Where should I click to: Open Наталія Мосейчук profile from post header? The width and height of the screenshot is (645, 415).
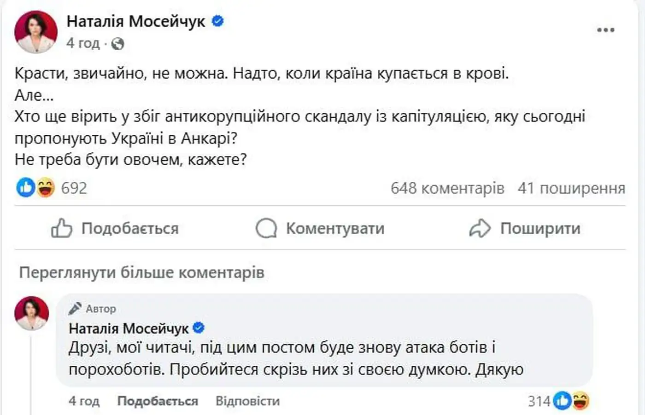click(x=136, y=21)
